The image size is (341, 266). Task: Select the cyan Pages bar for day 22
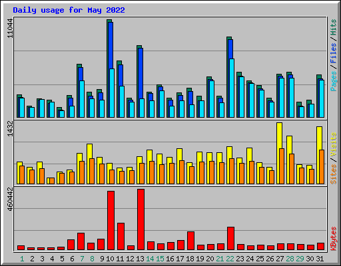pyautogui.click(x=232, y=88)
